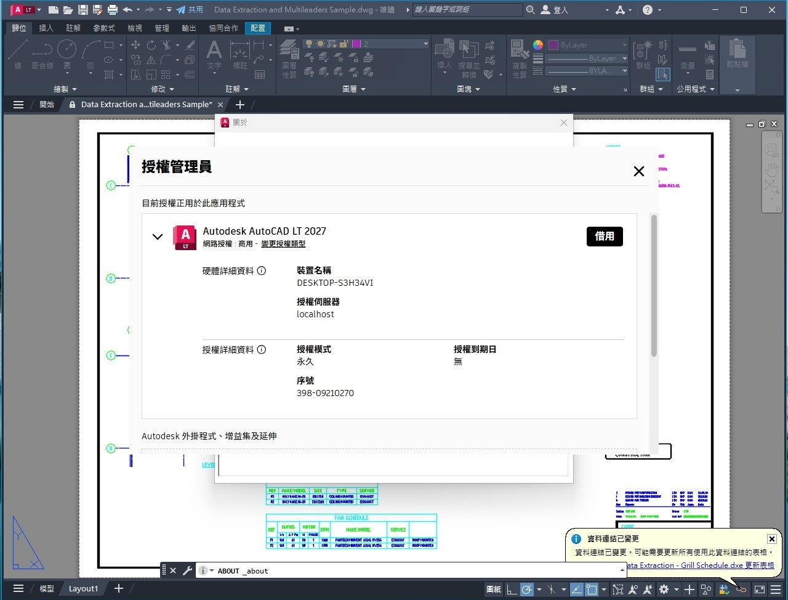Open the layer dropdown list

pos(425,44)
